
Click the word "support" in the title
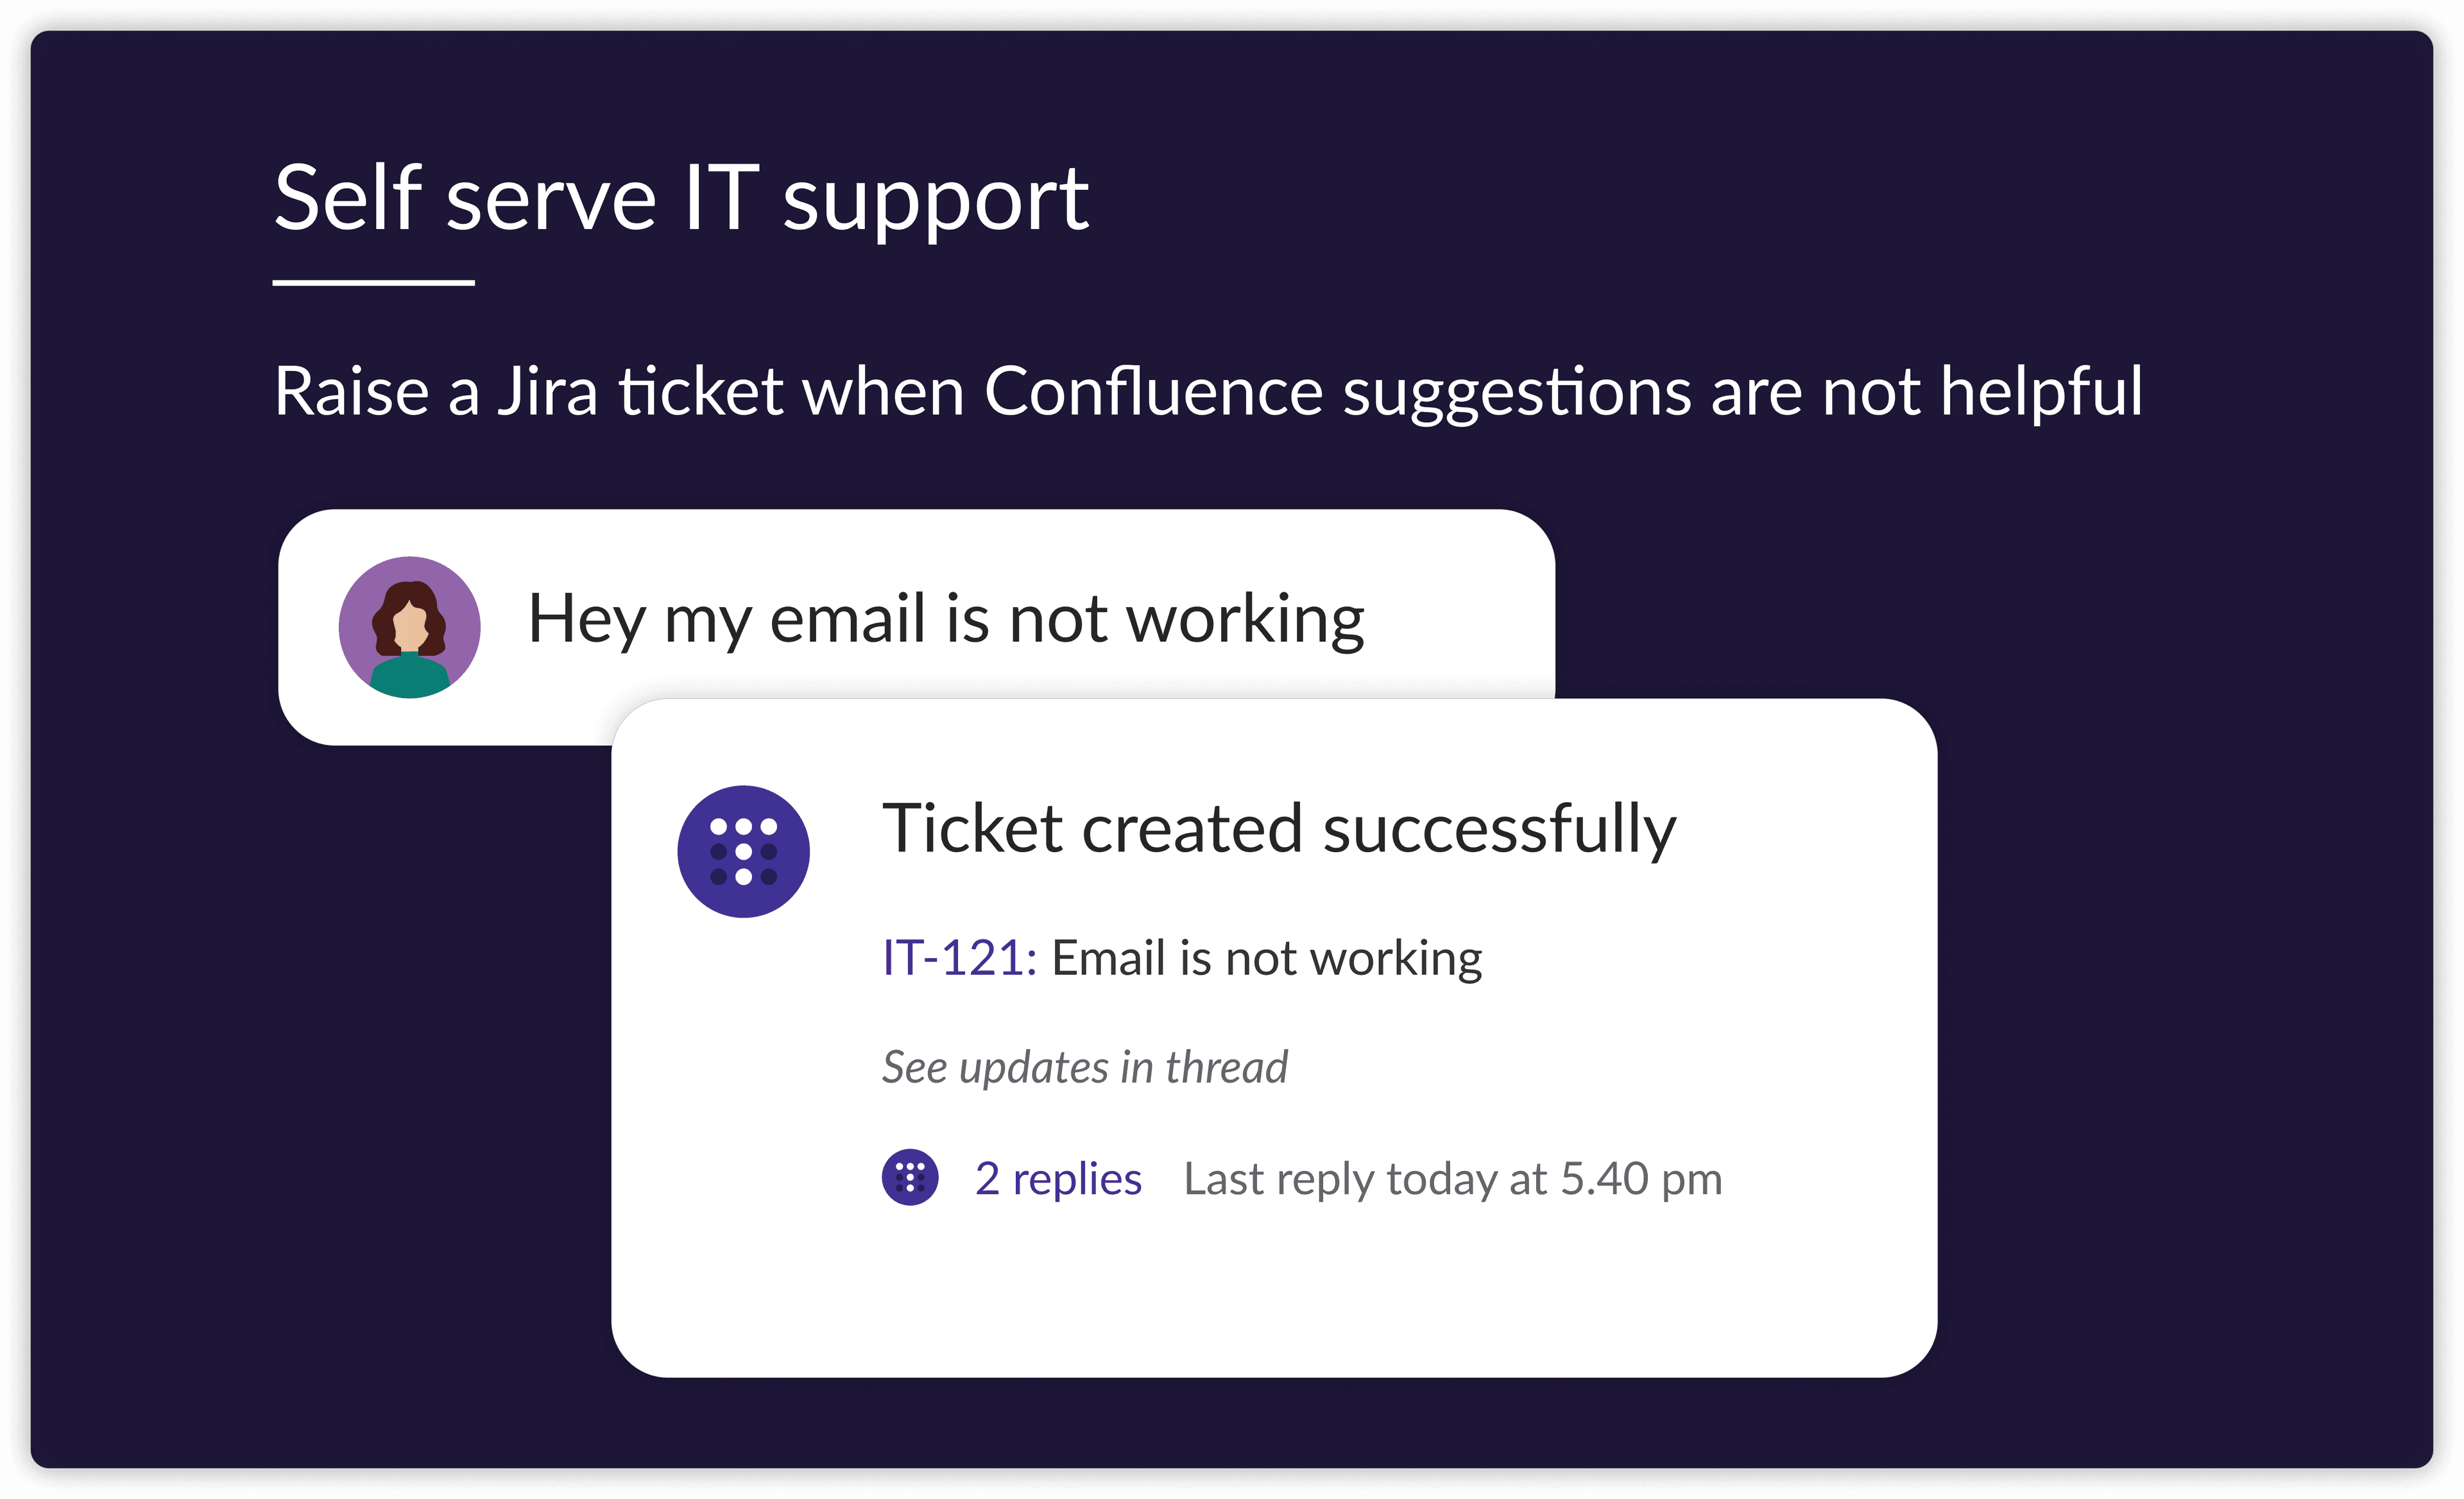(x=935, y=200)
